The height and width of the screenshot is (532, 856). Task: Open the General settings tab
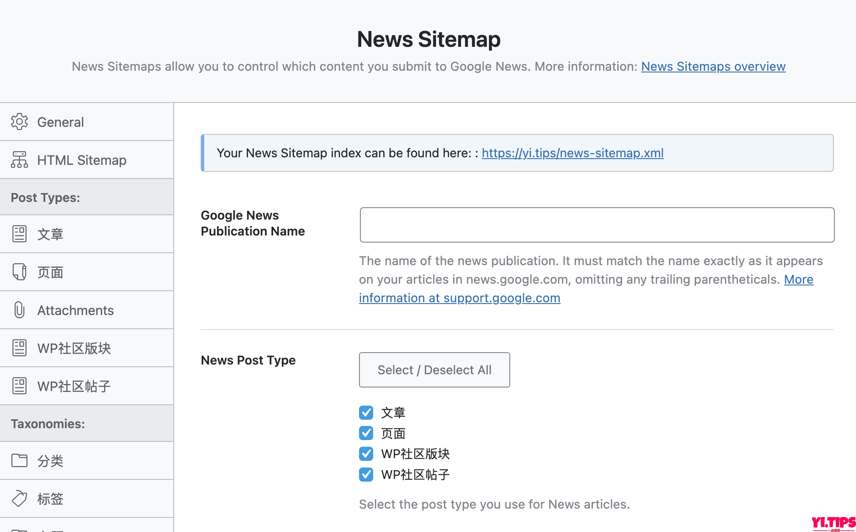click(x=87, y=122)
